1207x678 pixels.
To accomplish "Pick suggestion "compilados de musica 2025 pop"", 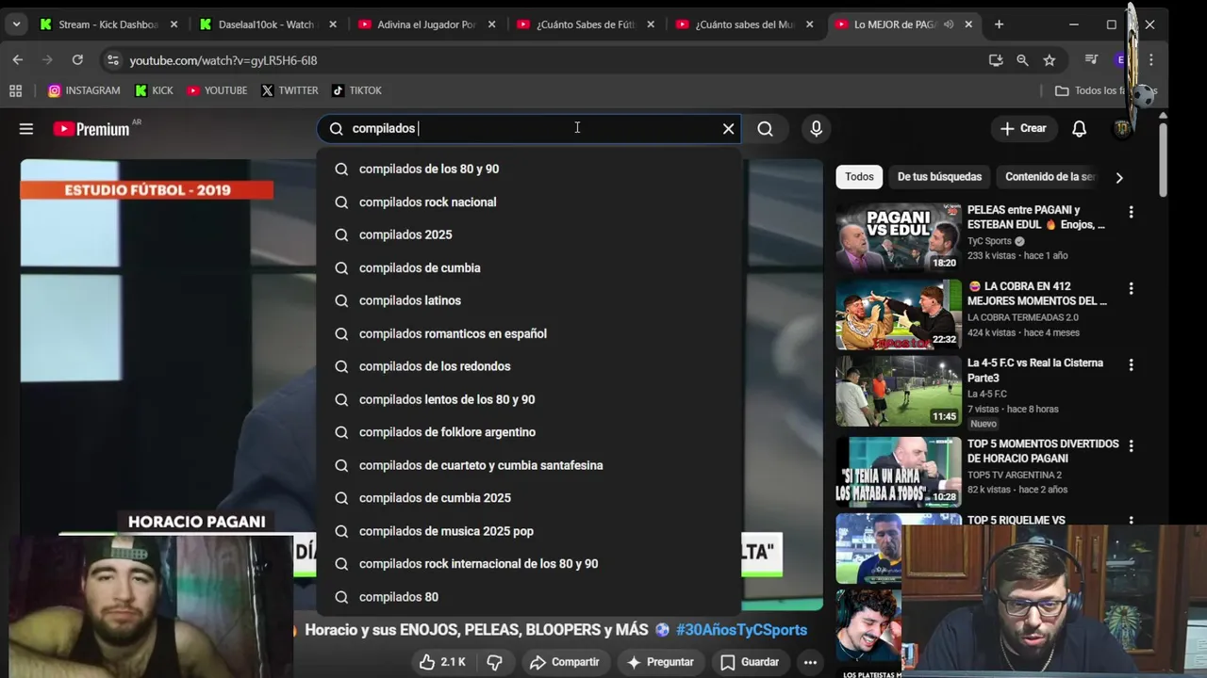I will point(529,531).
